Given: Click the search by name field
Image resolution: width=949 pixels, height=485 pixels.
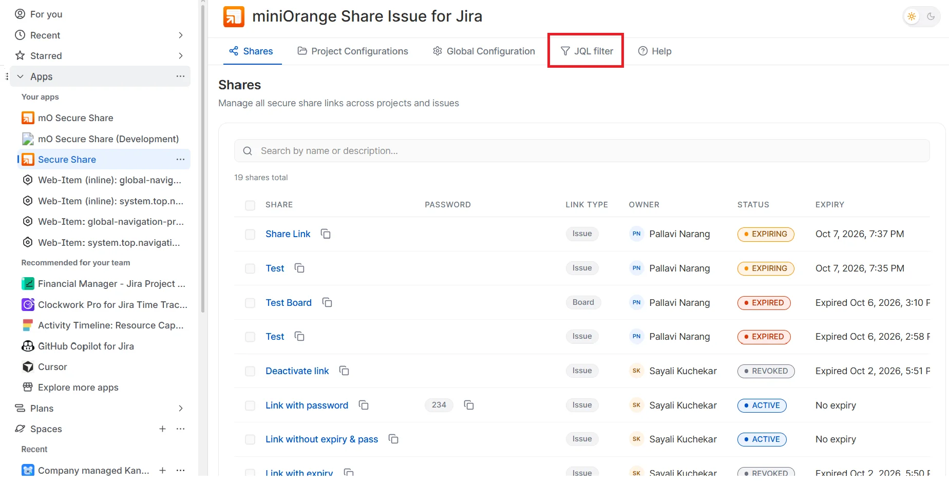Looking at the screenshot, I should click(582, 151).
